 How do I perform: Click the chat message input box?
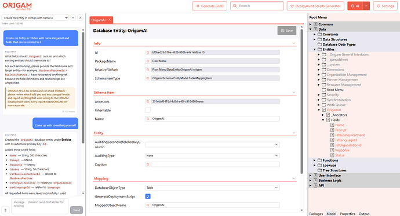(x=39, y=206)
